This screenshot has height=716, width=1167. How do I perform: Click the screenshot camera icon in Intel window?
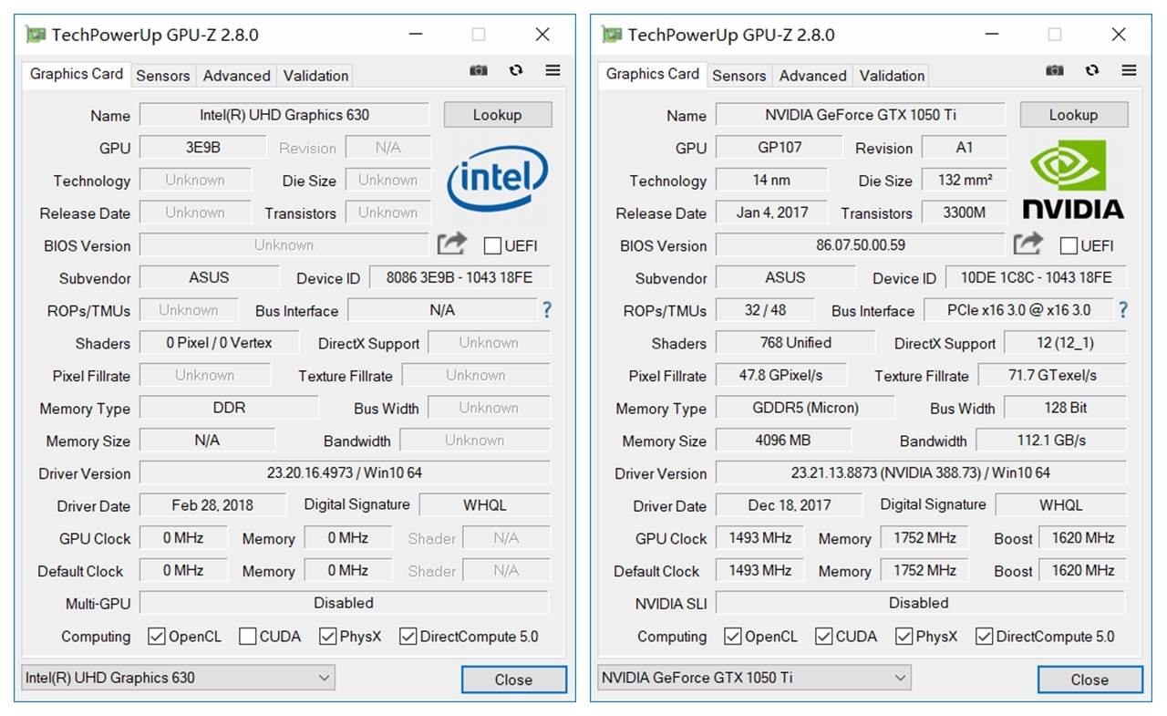pyautogui.click(x=479, y=71)
